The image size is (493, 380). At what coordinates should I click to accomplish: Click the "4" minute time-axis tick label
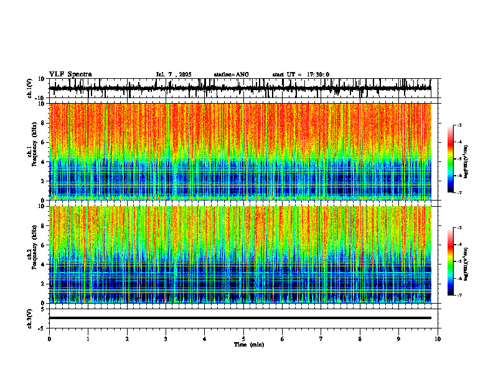(x=205, y=339)
